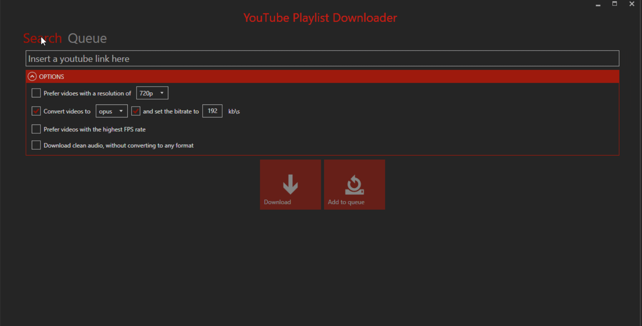Viewport: 642px width, 326px height.
Task: Maximize the application window
Action: 615,4
